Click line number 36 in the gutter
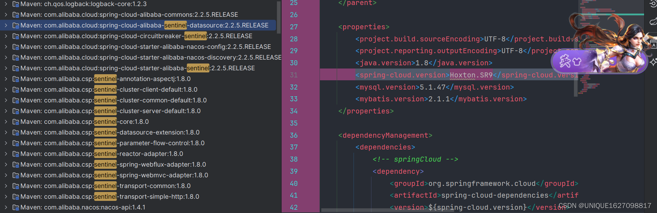 coord(294,135)
